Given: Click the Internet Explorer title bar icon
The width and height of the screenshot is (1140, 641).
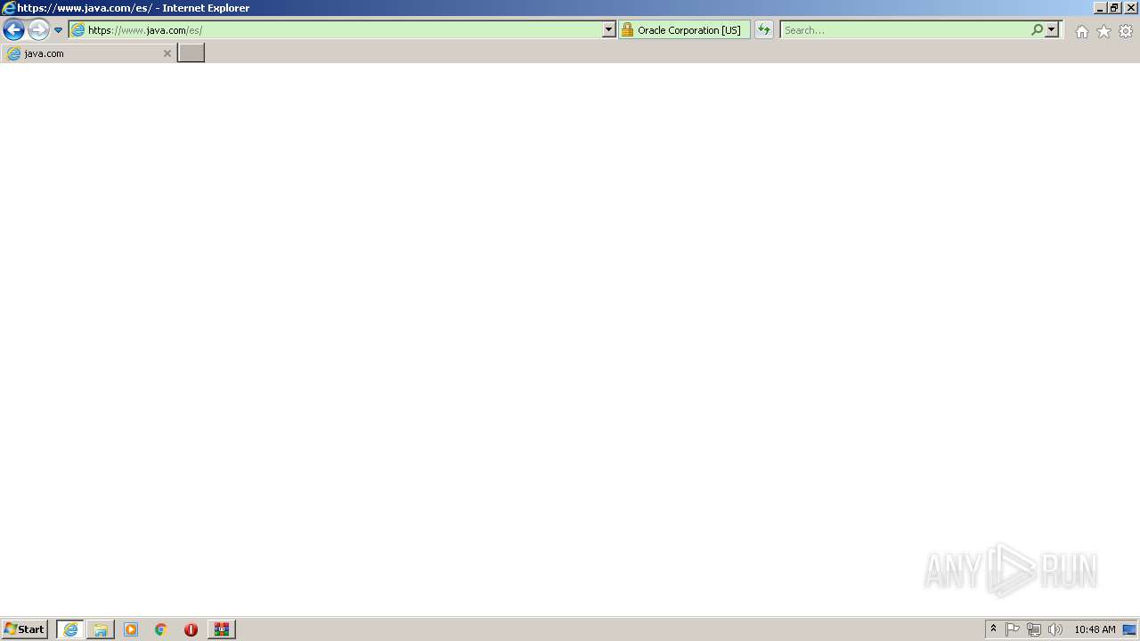Looking at the screenshot, I should click(8, 8).
